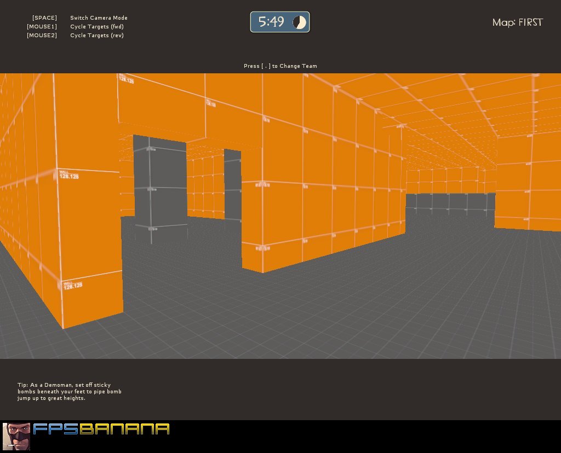Click the orange grid ceiling of the corridor
Viewport: 561px width, 453px height.
click(x=438, y=109)
